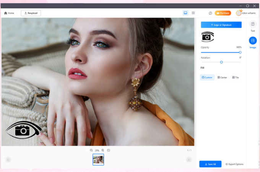Image resolution: width=260 pixels, height=172 pixels.
Task: Click the Rotation slider handle
Action: pos(221,62)
